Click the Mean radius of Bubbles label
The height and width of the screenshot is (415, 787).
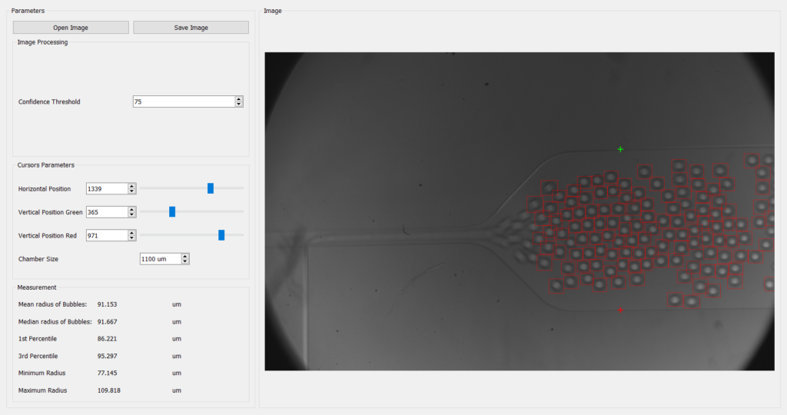(x=52, y=304)
